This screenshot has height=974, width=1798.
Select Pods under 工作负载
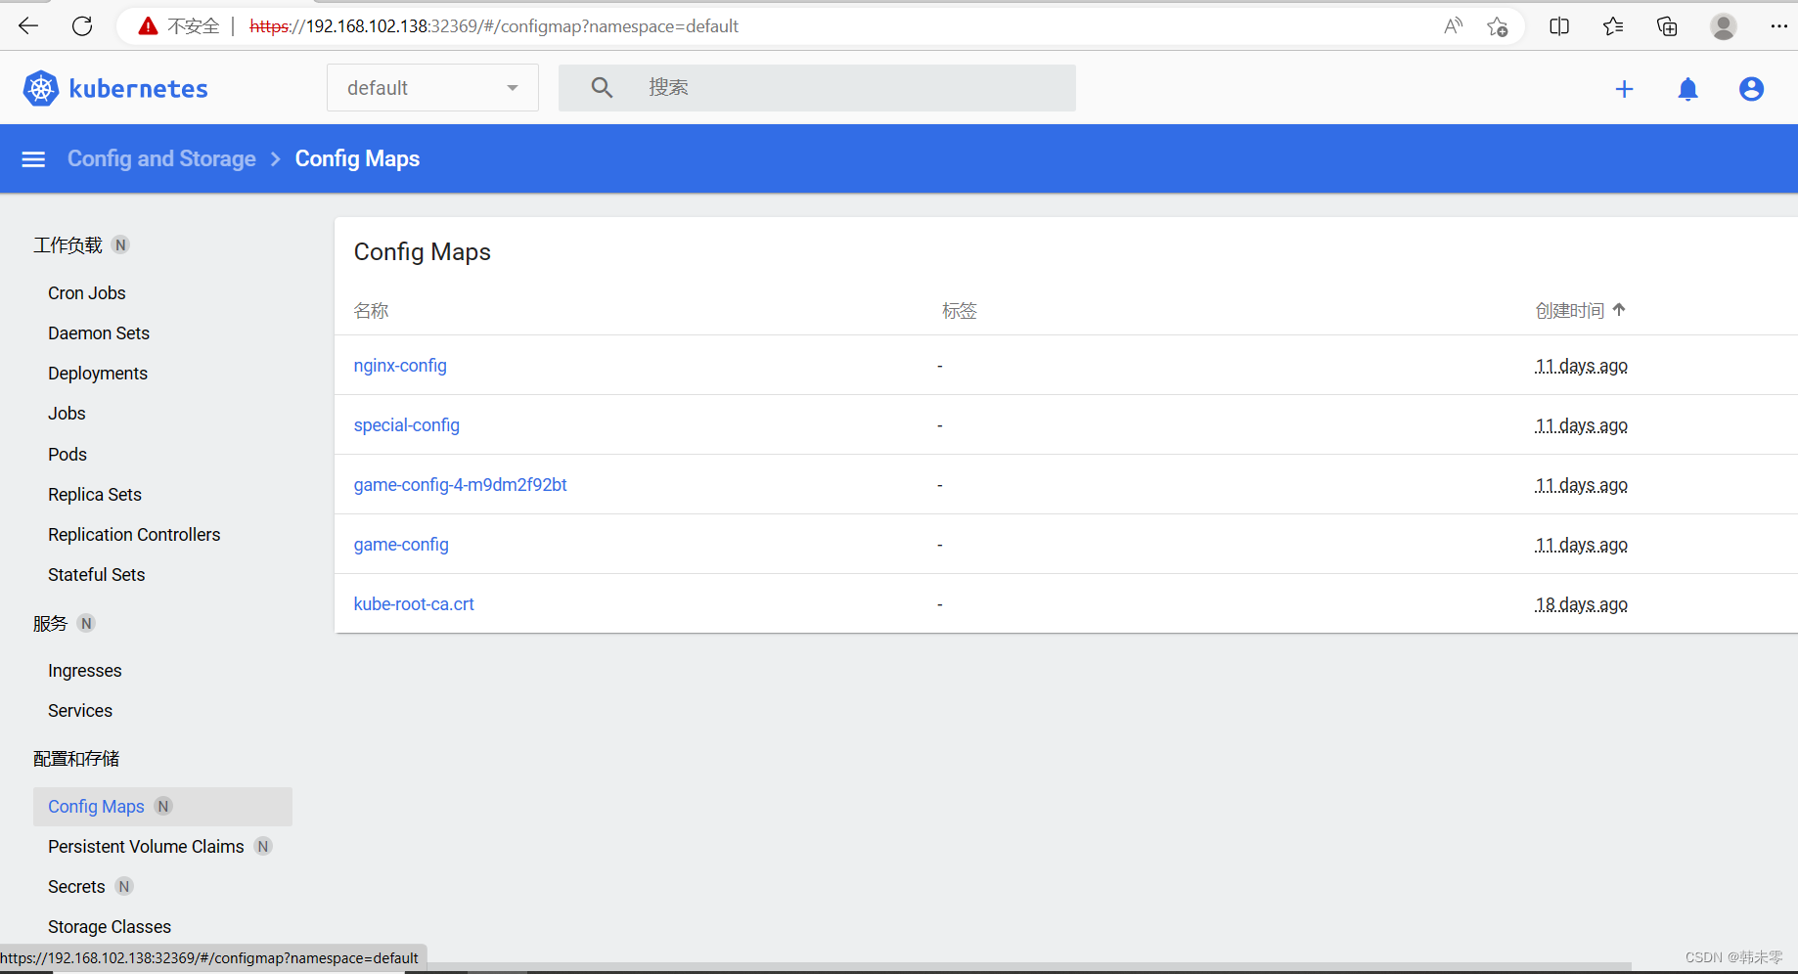click(x=67, y=454)
